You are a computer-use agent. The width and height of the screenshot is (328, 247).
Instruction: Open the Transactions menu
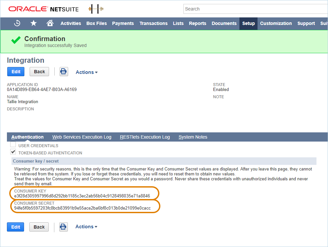153,23
